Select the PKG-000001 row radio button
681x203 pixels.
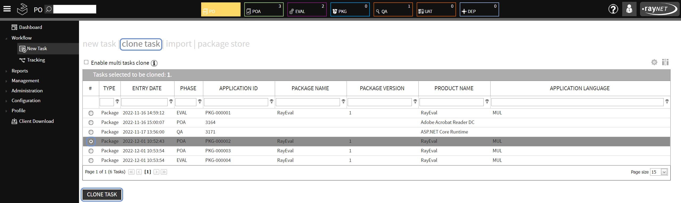pyautogui.click(x=91, y=113)
